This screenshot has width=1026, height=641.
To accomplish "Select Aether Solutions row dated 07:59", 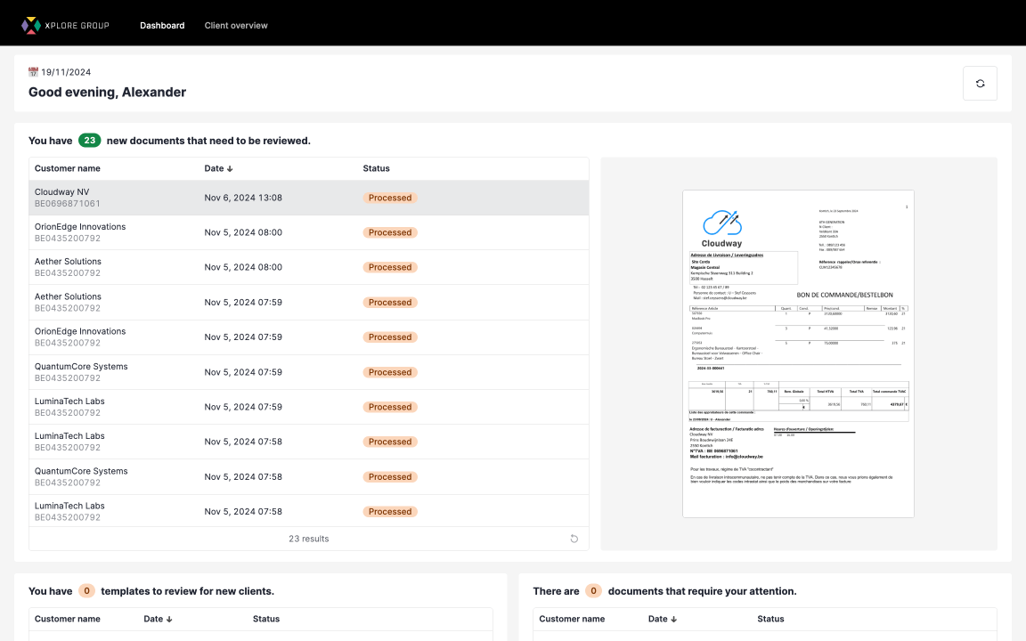I will click(308, 303).
